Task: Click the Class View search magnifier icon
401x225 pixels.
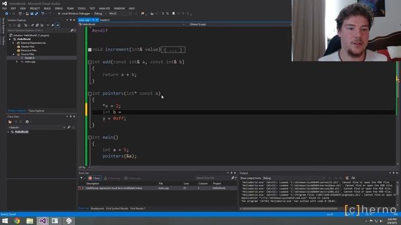Action: tap(69, 127)
